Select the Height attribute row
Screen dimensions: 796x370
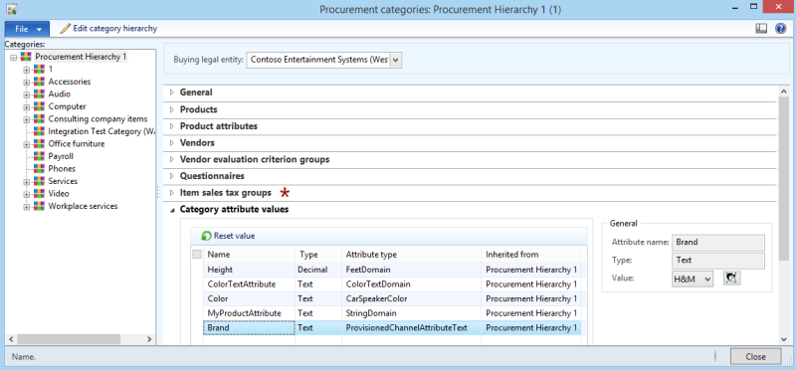click(x=391, y=270)
